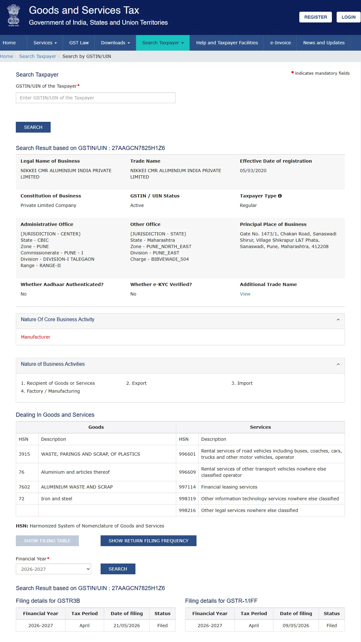The image size is (361, 642).
Task: Click the Goods and Services Tax title
Action: tap(84, 10)
